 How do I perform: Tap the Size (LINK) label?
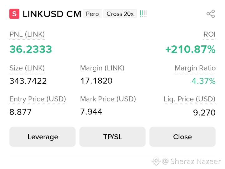pyautogui.click(x=27, y=68)
